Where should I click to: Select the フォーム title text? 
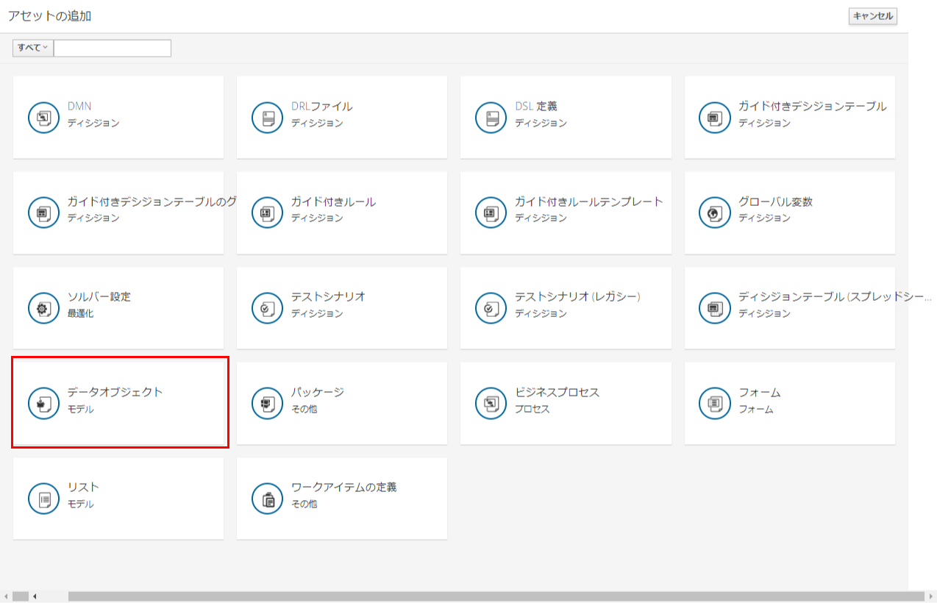(x=760, y=393)
